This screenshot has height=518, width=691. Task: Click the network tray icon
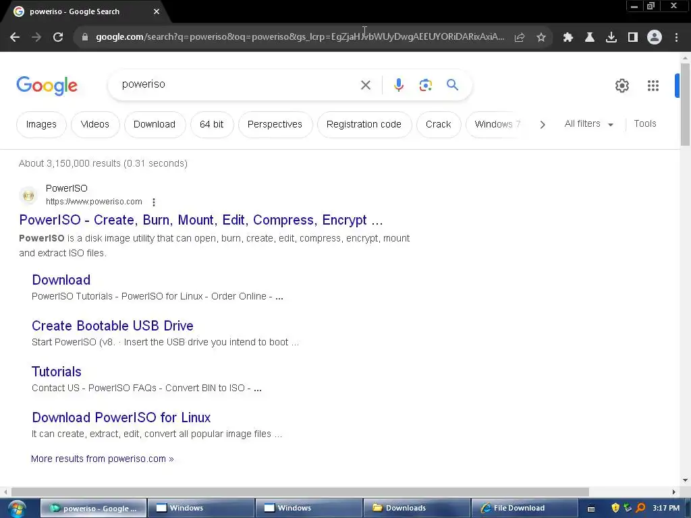coord(628,509)
